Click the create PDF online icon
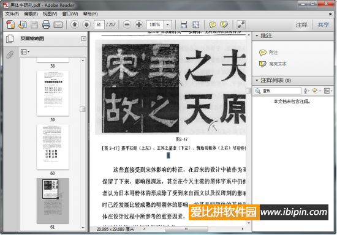 pos(10,24)
